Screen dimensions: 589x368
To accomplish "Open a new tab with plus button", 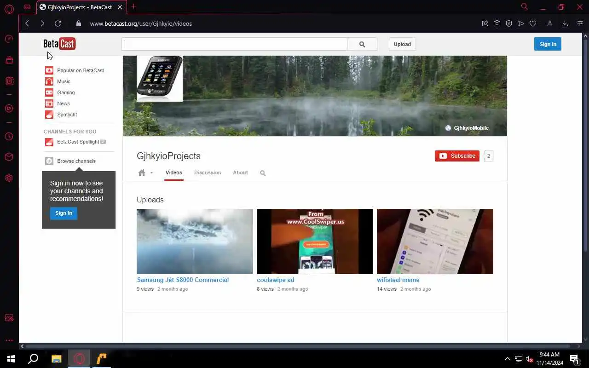I will (x=133, y=6).
